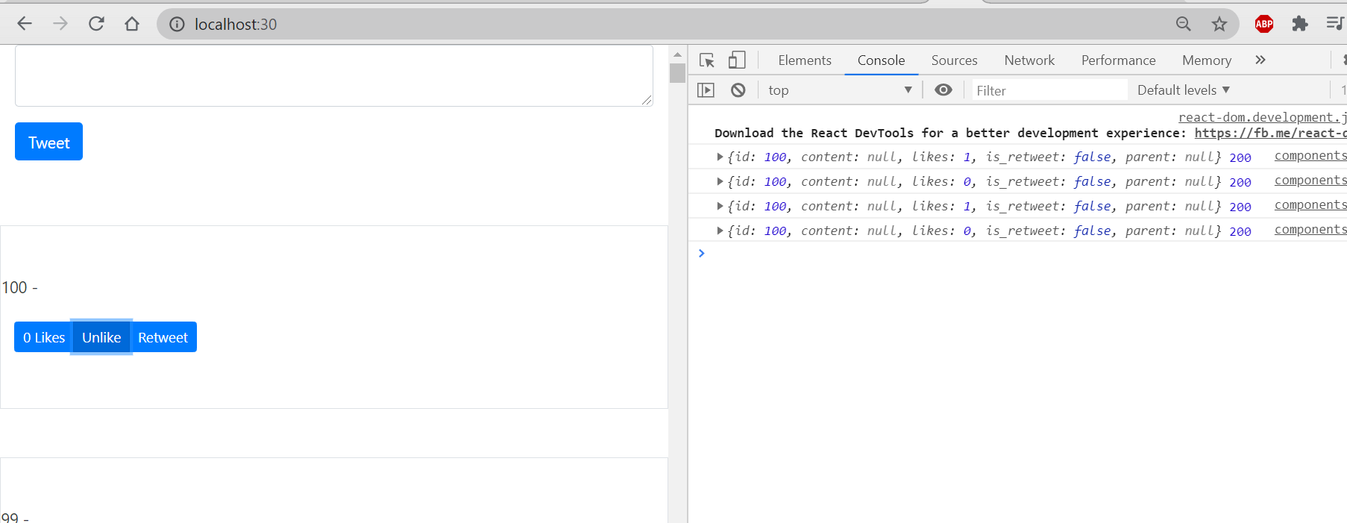This screenshot has width=1347, height=523.
Task: Open the browser home page
Action: [x=132, y=24]
